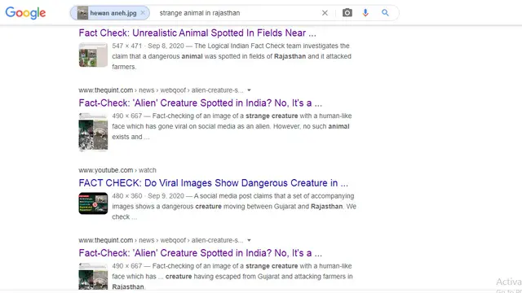Screen dimensions: 522x293
Task: Expand dropdown arrow beside last thequint.com URL
Action: click(x=249, y=240)
